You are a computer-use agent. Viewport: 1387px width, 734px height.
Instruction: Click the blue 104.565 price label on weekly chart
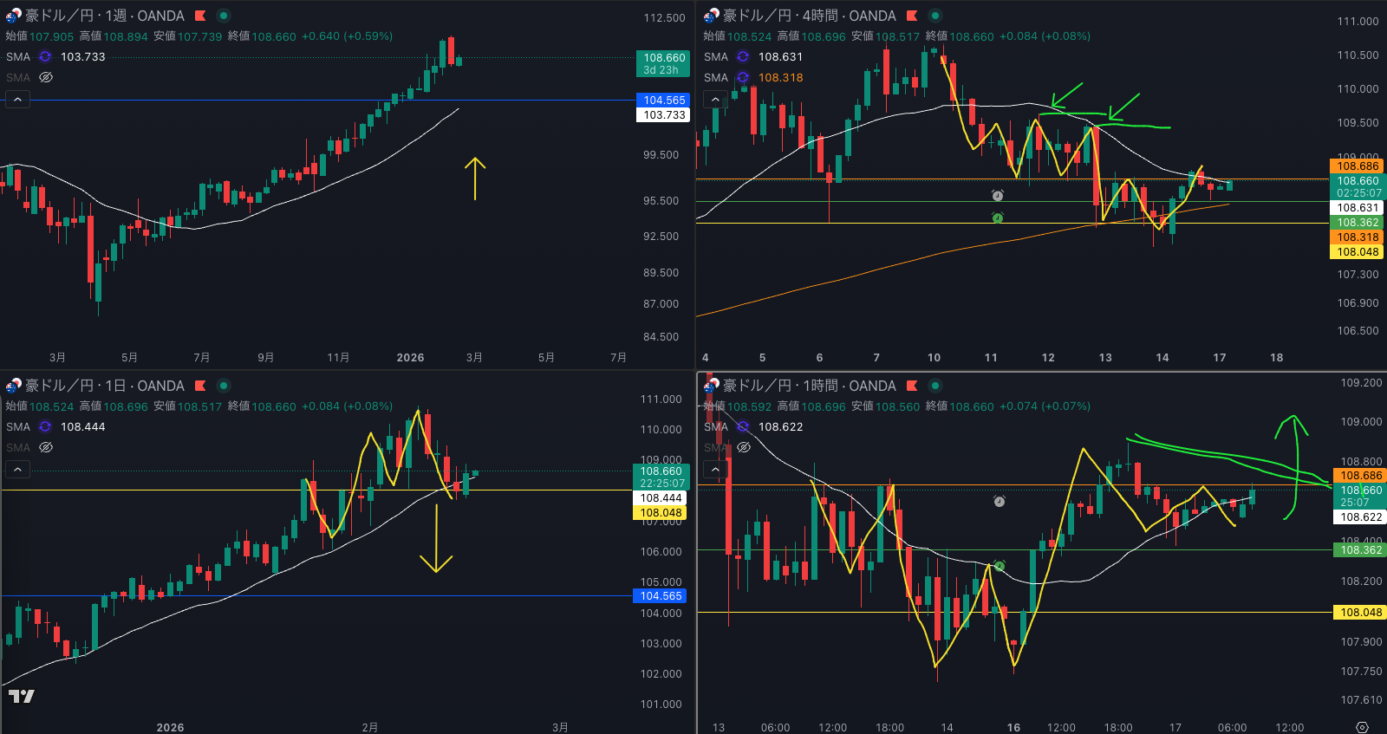(663, 101)
